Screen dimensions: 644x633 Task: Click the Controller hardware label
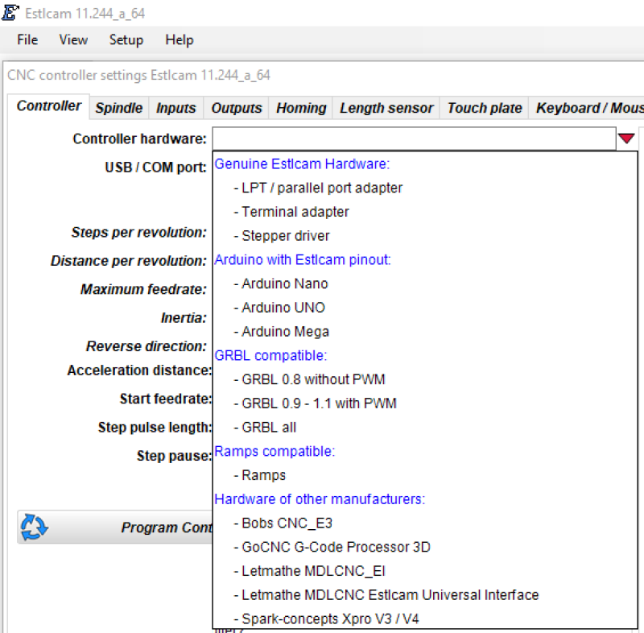(x=139, y=139)
